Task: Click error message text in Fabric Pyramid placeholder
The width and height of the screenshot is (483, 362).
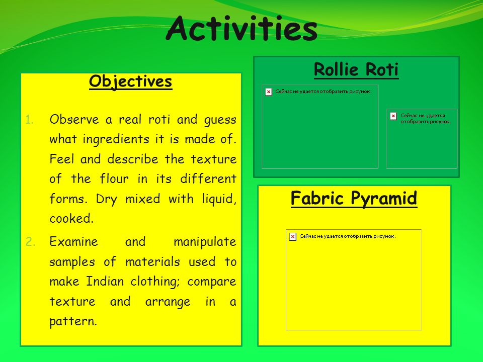Action: coord(348,236)
